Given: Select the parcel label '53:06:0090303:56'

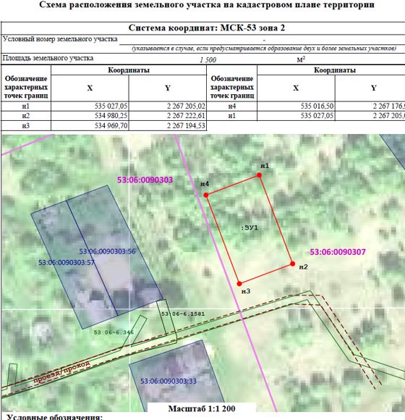Looking at the screenshot, I should pyautogui.click(x=107, y=251).
